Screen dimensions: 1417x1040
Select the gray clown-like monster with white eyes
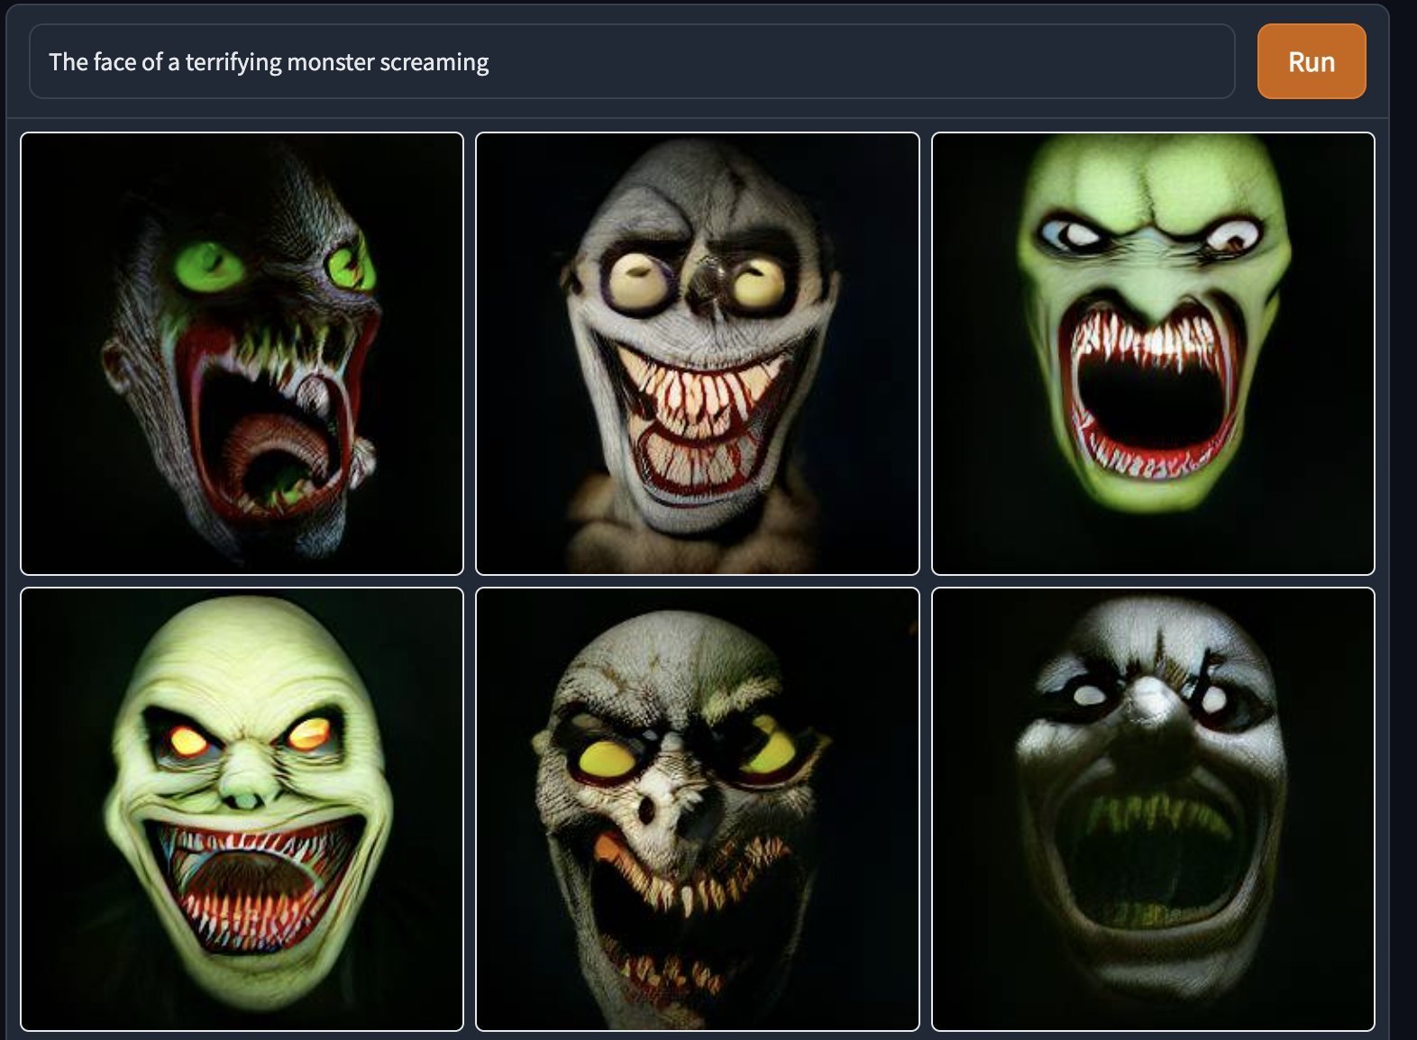coord(1152,808)
